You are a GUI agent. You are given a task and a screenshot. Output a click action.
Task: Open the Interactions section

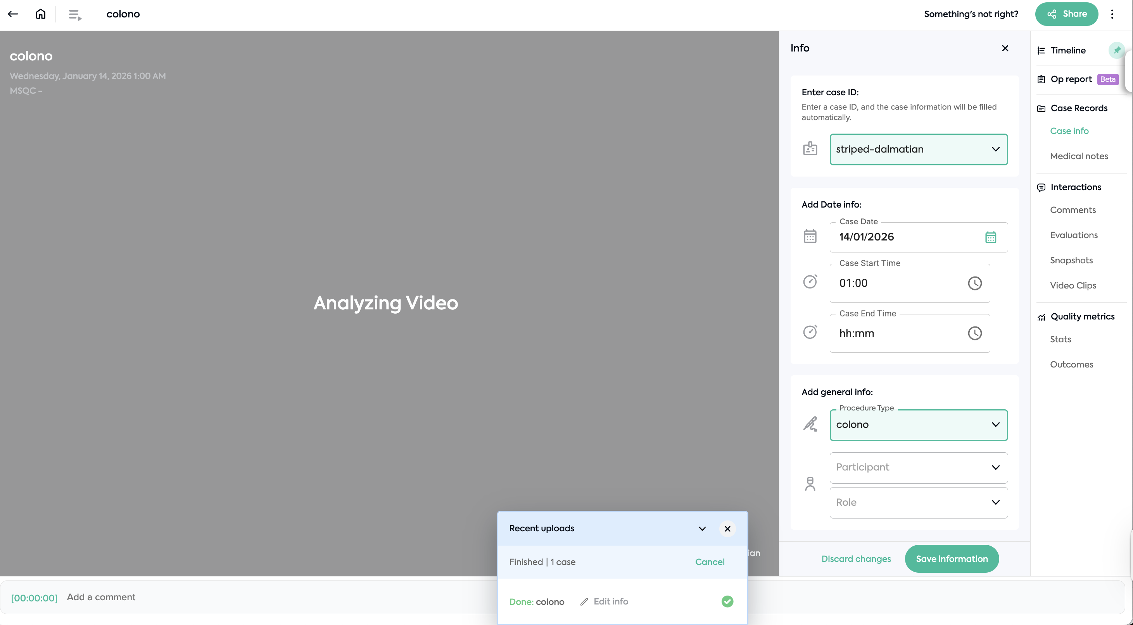coord(1076,187)
